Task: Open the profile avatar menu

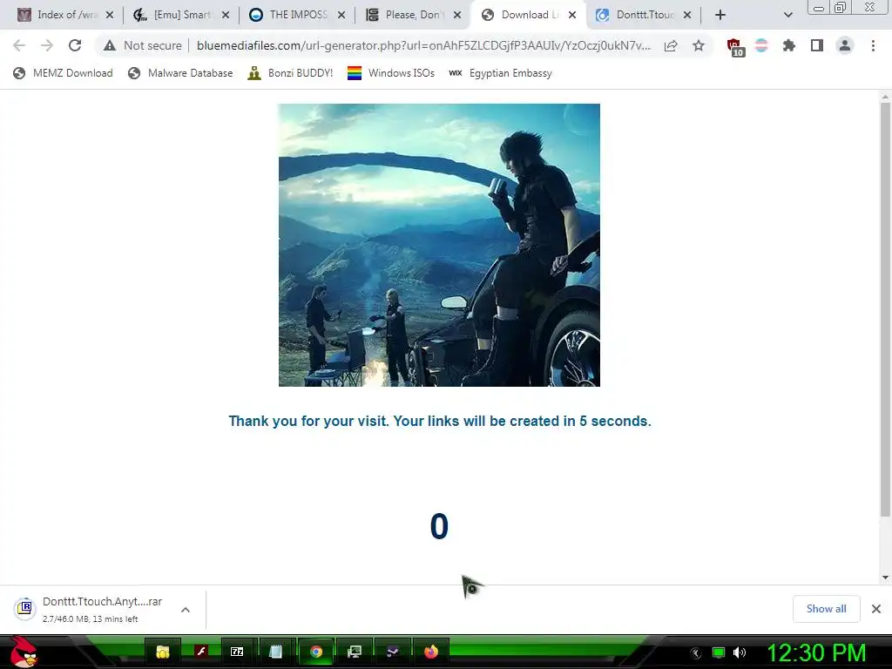Action: (x=845, y=45)
